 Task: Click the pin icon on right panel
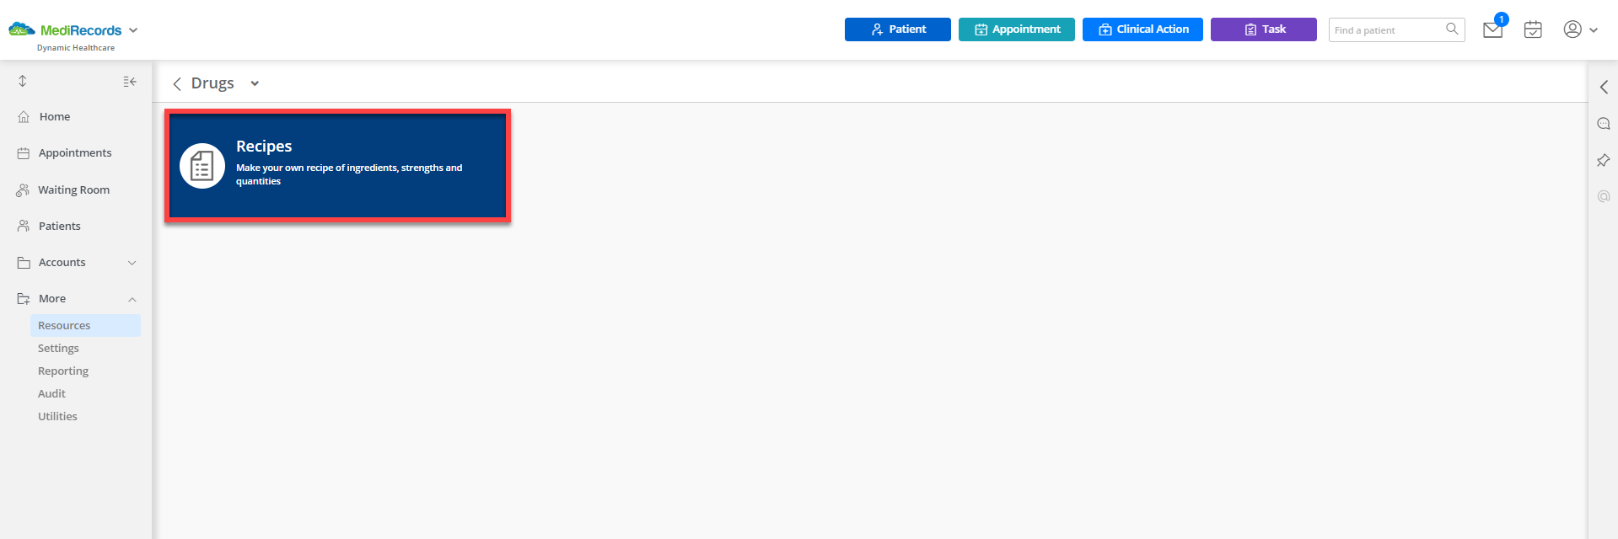tap(1604, 160)
